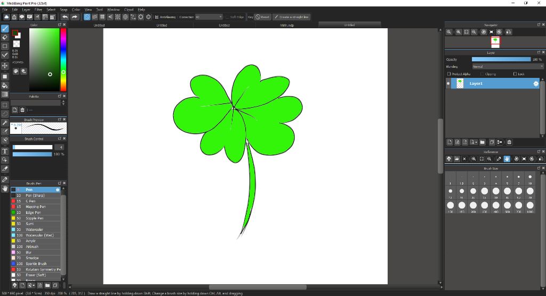Viewport: 546px width, 296px height.
Task: Delete palette color with trash icon
Action: [22, 110]
